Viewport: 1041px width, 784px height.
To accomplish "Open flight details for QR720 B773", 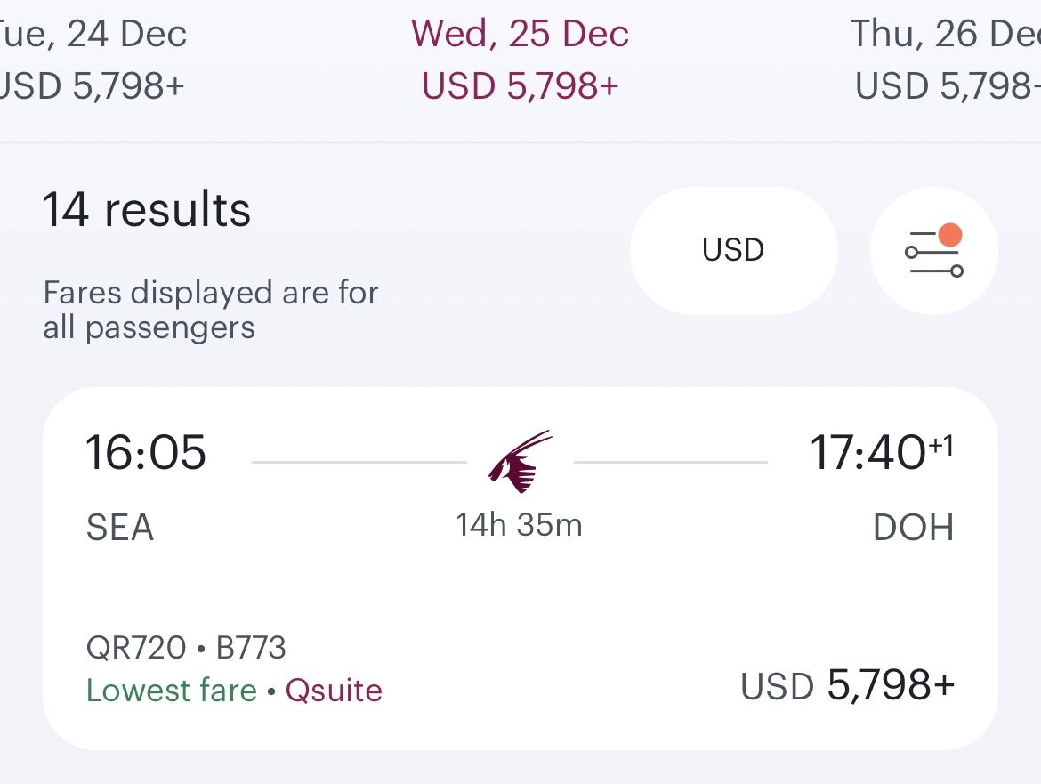I will (186, 647).
